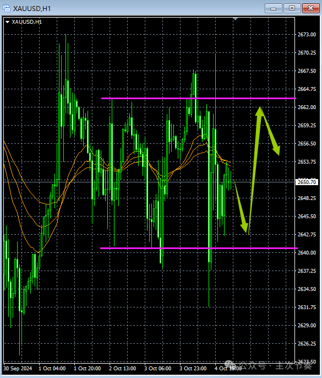322x378 pixels.
Task: Select the lower magenta support line
Action: [x=199, y=248]
